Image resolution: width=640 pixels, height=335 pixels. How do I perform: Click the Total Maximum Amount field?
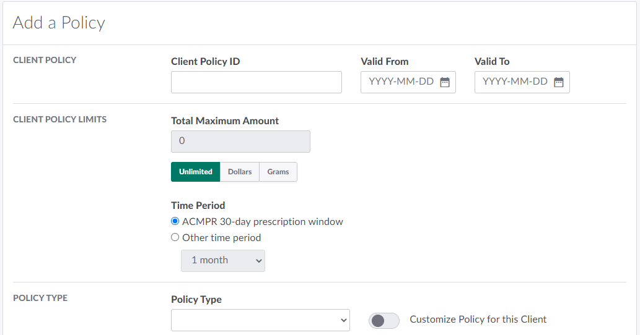click(x=240, y=142)
